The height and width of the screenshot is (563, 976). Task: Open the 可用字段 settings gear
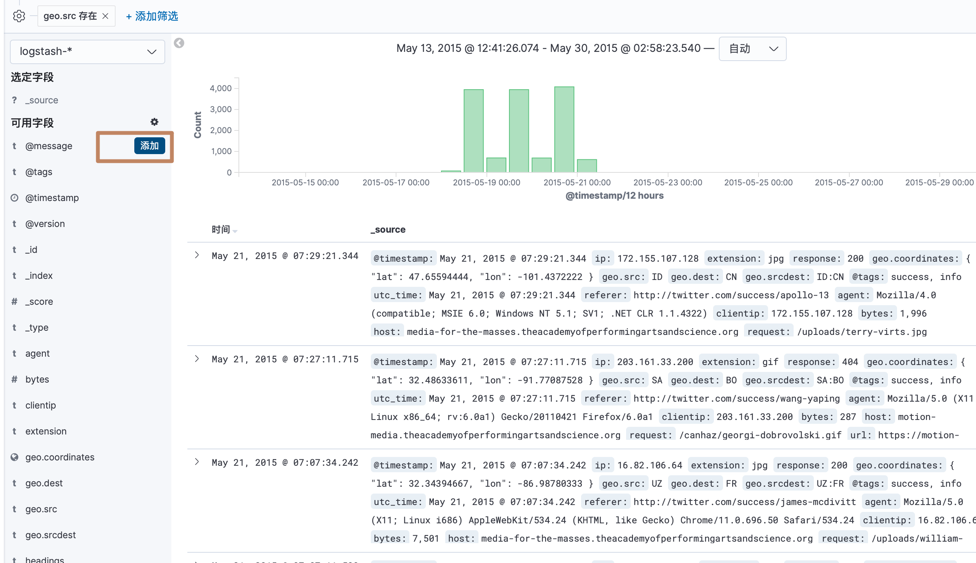point(154,122)
